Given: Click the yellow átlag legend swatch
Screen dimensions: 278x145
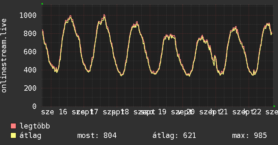Looking at the screenshot, I should click(x=13, y=135).
